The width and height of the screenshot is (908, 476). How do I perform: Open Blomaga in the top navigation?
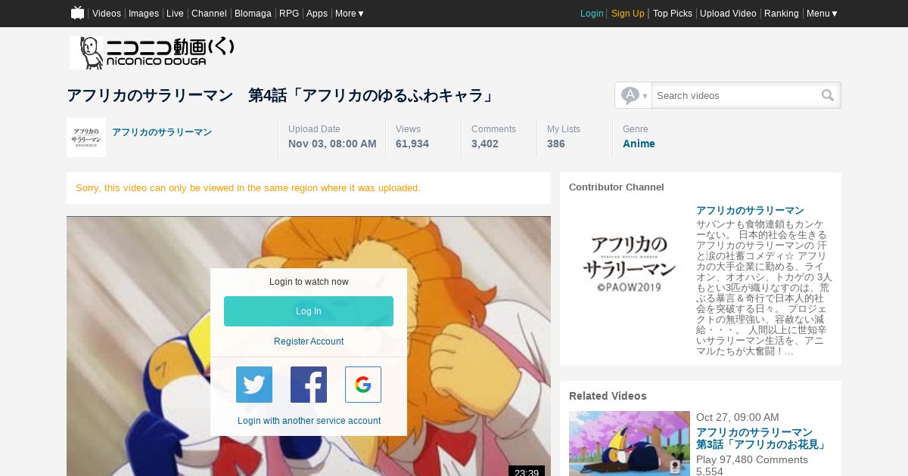point(253,14)
